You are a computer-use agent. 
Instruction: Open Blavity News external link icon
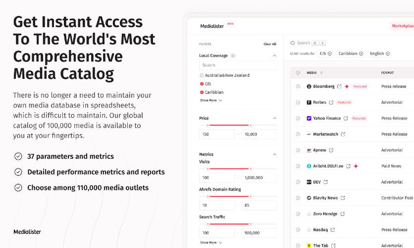tap(343, 198)
